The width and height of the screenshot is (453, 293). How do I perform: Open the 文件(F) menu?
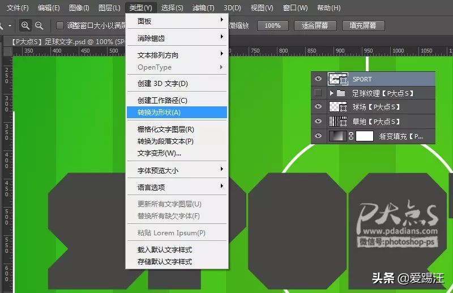tap(18, 8)
